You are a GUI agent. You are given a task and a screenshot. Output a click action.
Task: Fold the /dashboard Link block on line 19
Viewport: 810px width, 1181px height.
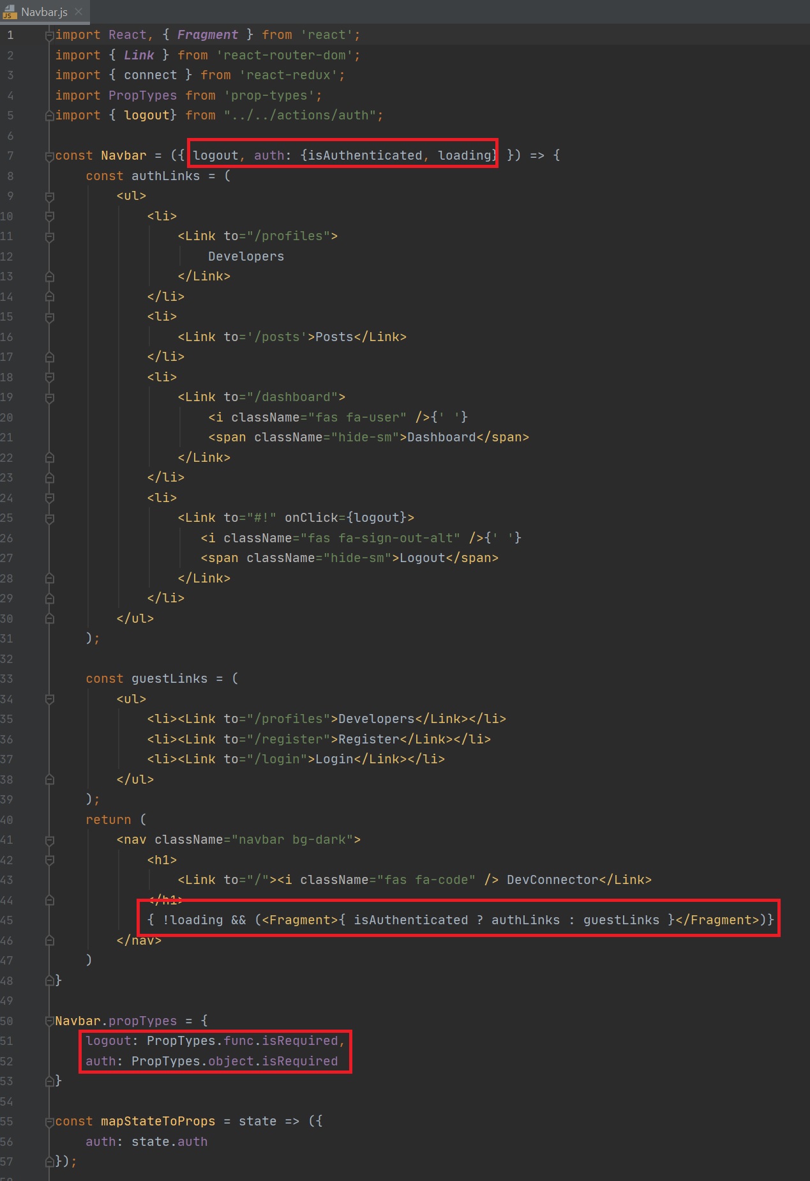pos(49,398)
